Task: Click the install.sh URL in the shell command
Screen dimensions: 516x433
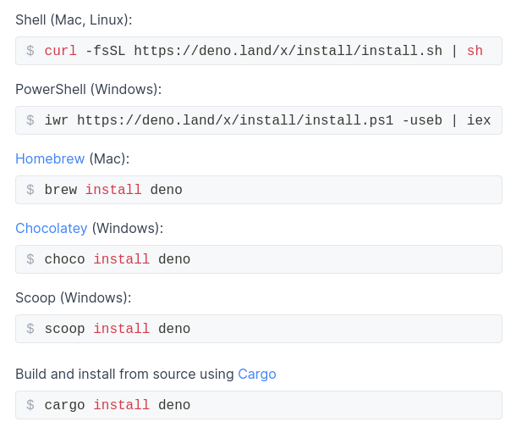Action: click(288, 51)
